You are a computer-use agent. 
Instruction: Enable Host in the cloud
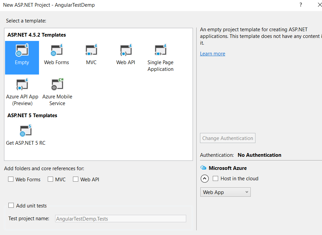tap(215, 179)
